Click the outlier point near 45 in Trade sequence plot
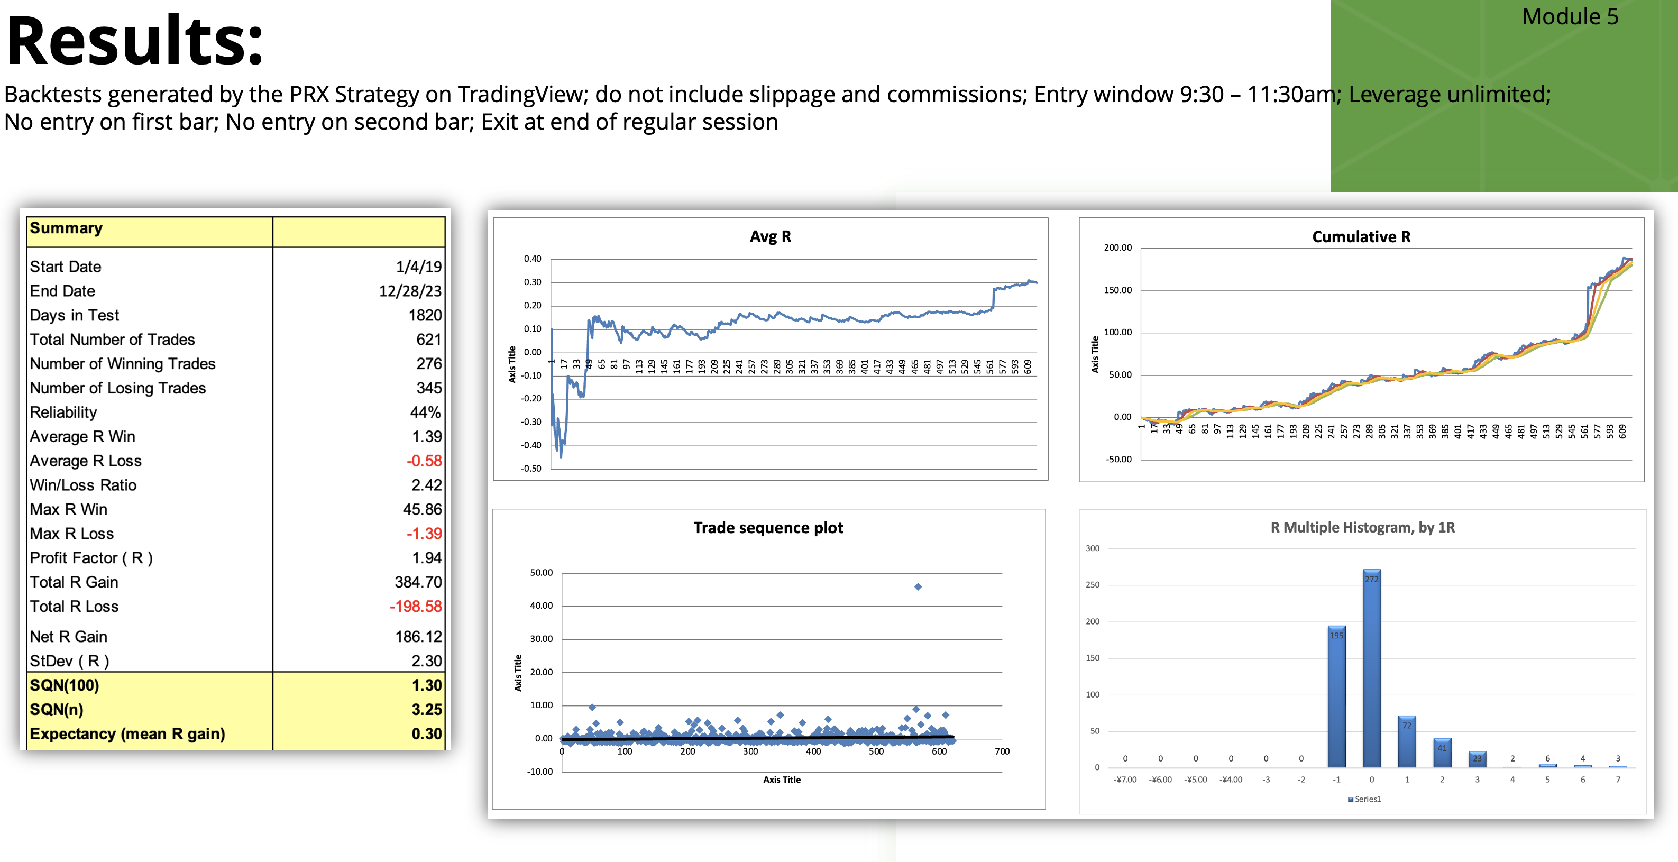The height and width of the screenshot is (862, 1678). point(918,587)
